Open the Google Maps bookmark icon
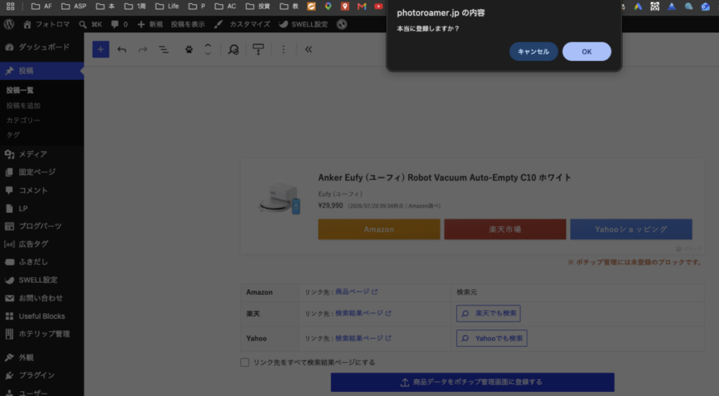 [329, 6]
